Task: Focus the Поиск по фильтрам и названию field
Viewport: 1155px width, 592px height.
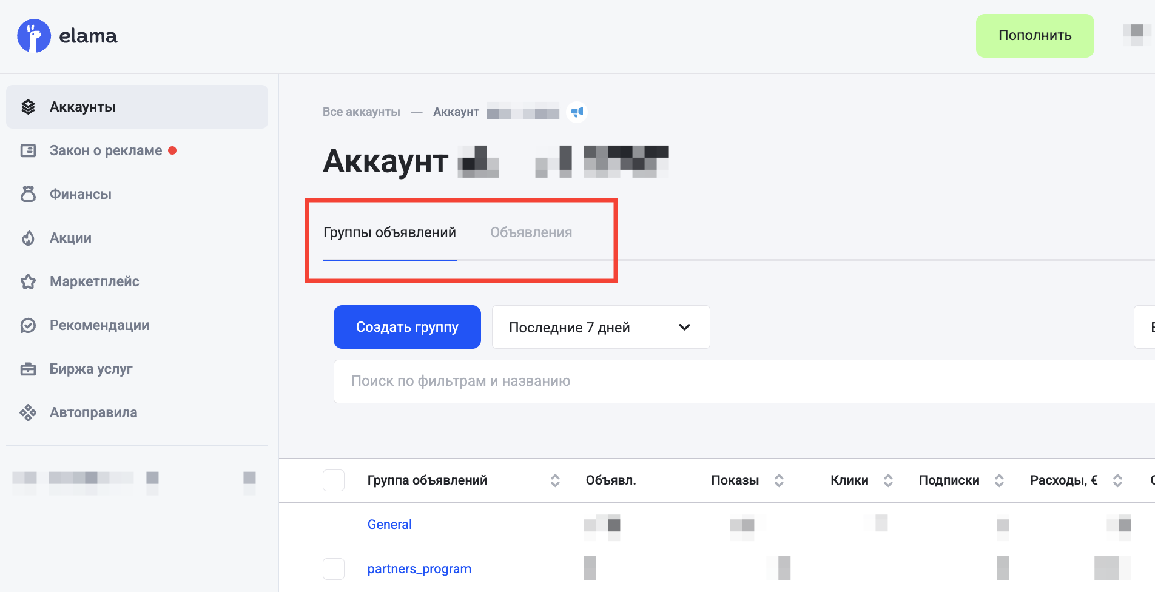Action: [728, 381]
